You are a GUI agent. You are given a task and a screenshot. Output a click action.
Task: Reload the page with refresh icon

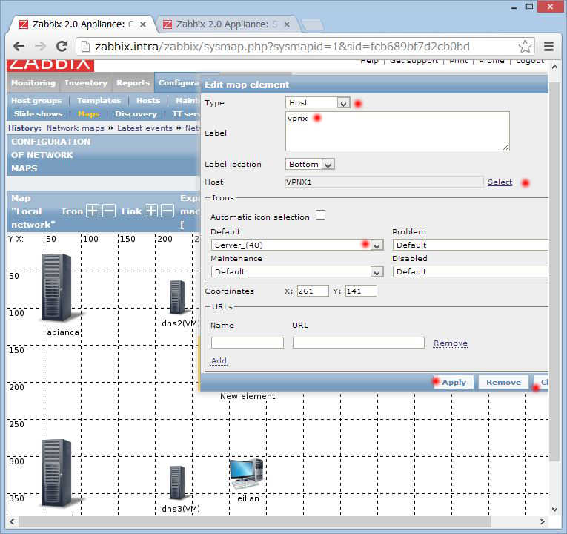62,46
